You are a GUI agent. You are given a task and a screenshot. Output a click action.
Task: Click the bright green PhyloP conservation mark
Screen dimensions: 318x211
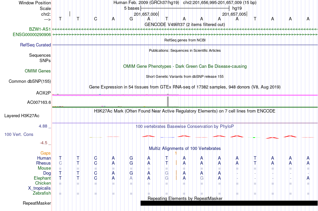pyautogui.click(x=254, y=138)
